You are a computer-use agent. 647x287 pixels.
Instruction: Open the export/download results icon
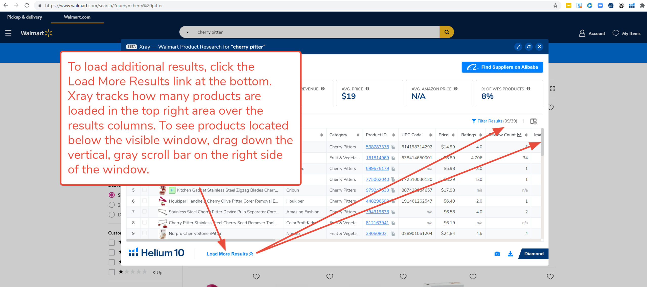click(x=510, y=254)
